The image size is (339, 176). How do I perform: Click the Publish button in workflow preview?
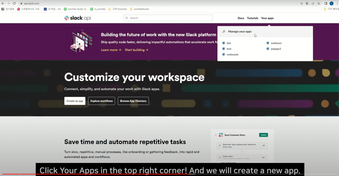click(263, 135)
